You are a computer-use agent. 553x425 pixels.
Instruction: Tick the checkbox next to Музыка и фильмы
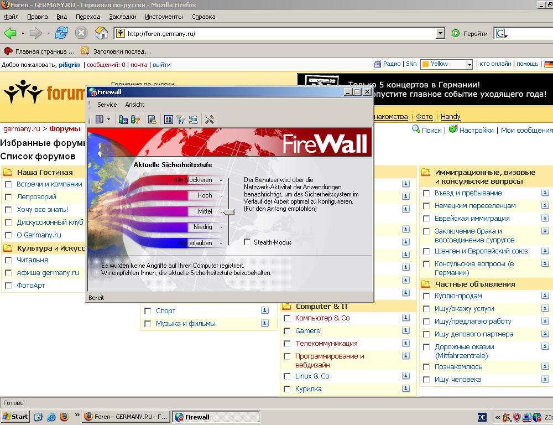coord(148,324)
